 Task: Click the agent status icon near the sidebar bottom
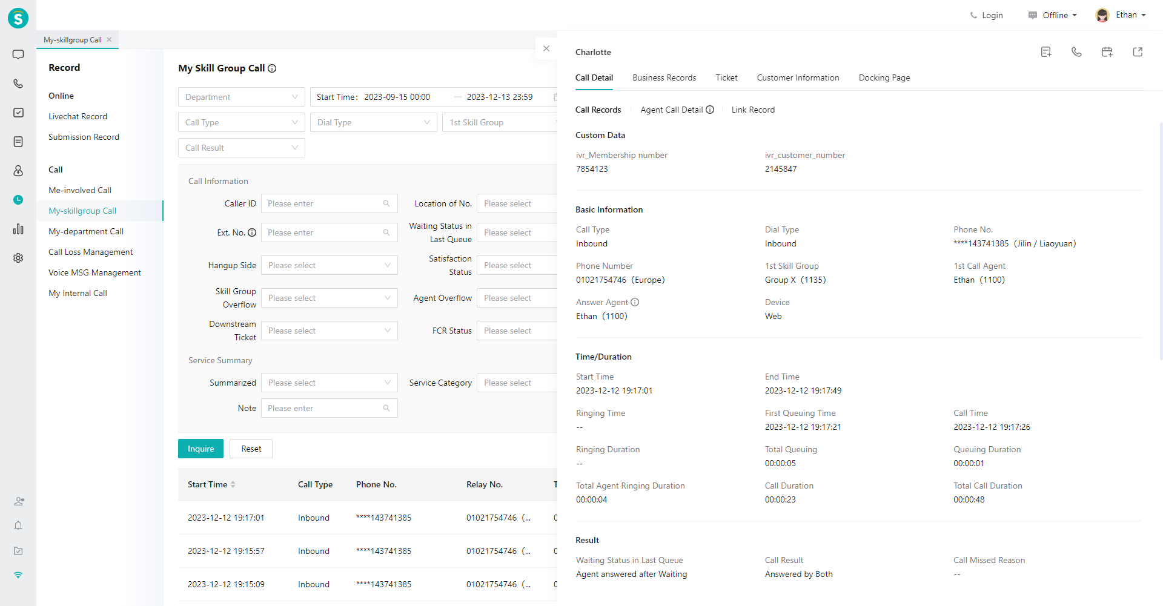(19, 501)
